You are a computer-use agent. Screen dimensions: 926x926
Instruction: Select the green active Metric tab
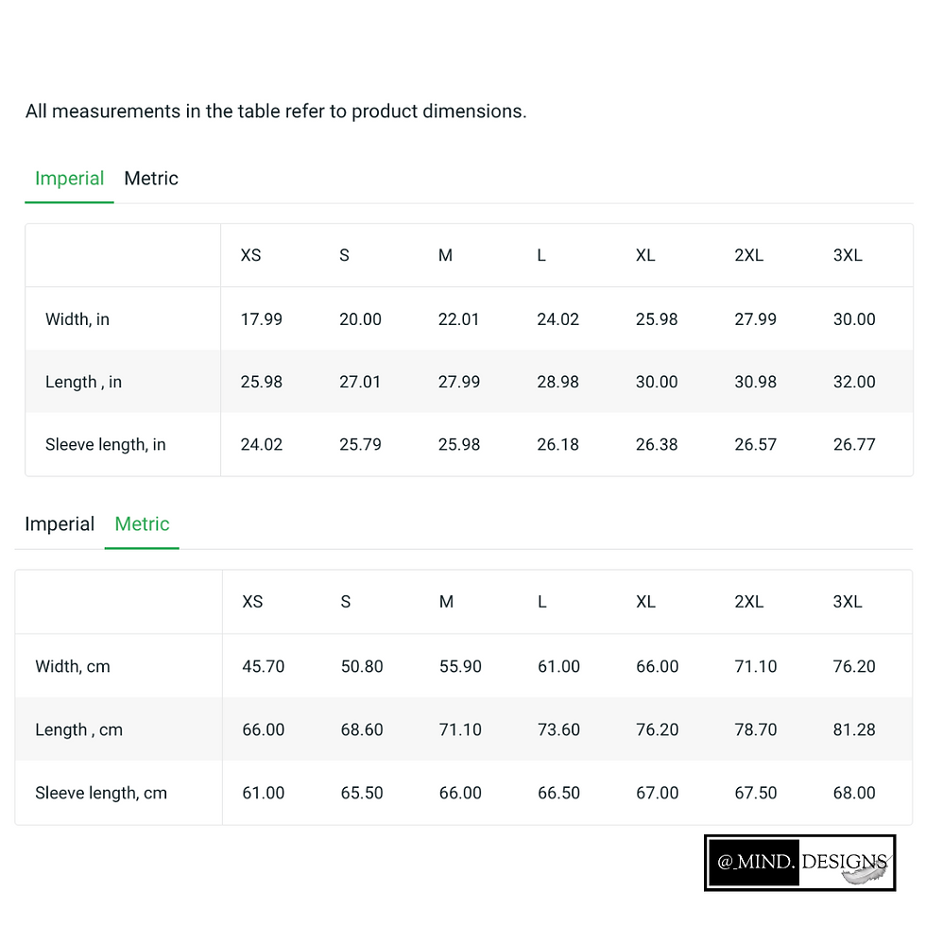click(x=142, y=523)
